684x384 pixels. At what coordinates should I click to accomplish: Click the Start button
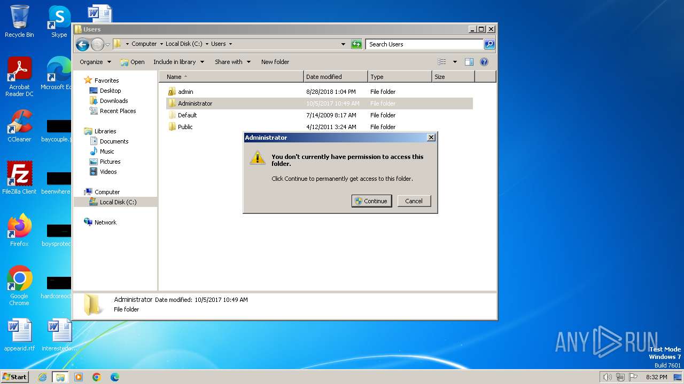click(x=14, y=377)
